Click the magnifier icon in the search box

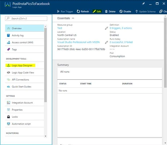8,18
